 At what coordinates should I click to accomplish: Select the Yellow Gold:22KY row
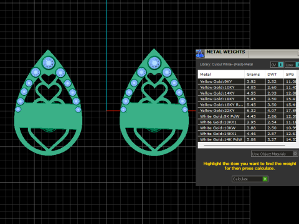[x=247, y=111]
